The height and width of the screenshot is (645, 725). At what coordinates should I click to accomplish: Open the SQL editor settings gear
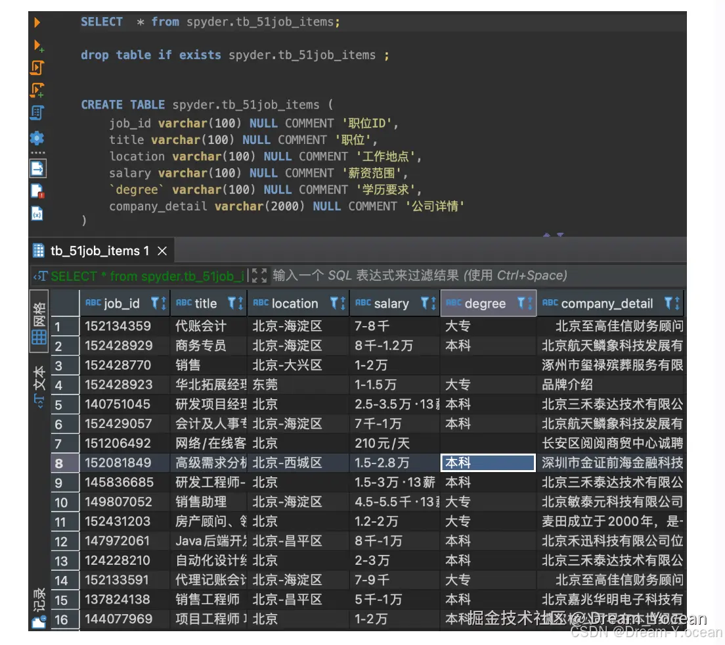point(37,138)
